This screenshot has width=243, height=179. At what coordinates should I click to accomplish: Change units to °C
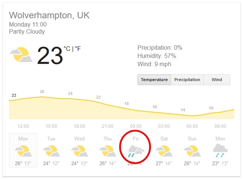(67, 49)
